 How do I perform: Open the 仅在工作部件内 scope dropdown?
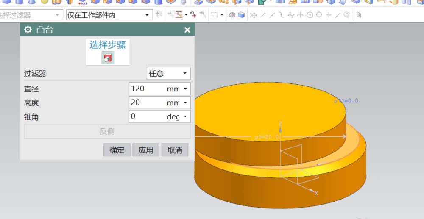pos(147,15)
